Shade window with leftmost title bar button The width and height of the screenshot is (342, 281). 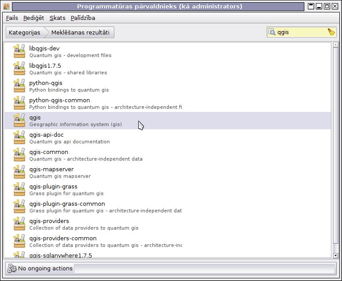(x=311, y=6)
